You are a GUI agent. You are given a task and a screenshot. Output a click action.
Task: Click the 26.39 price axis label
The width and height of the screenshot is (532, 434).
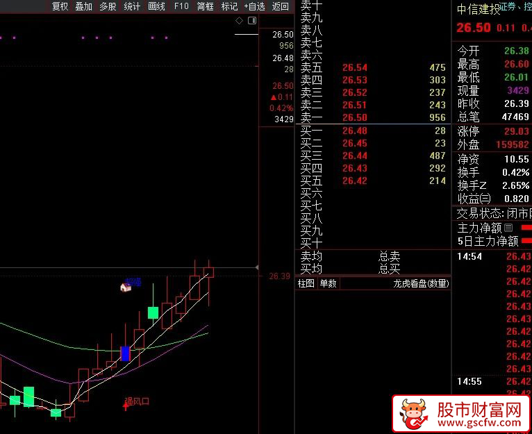point(280,276)
